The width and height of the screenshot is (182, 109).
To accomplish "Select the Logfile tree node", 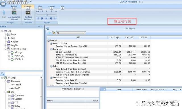I will 15,45.
